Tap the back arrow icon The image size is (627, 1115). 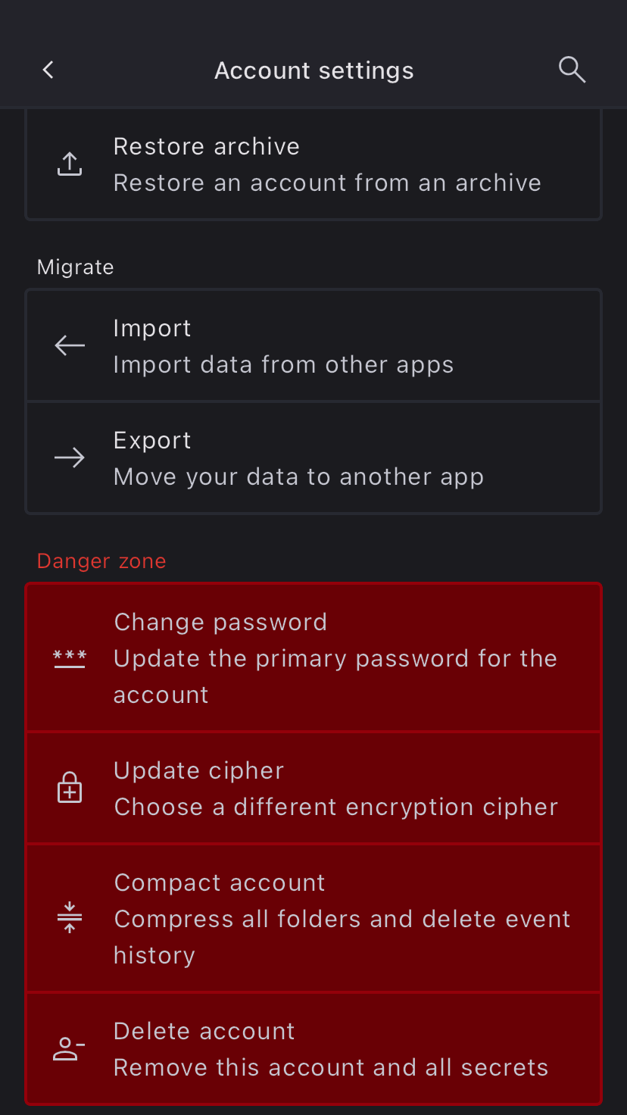pyautogui.click(x=48, y=70)
